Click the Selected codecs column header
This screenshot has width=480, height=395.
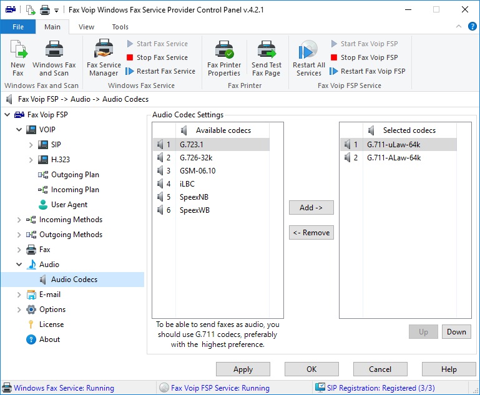[409, 130]
